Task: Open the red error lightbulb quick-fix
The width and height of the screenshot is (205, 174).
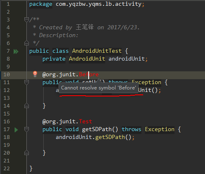Action: point(35,74)
